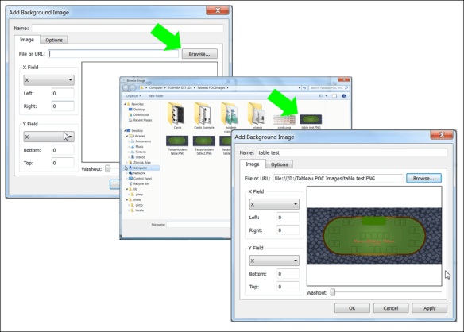Select Videos library in navigation tree
Screen dimensions: 464x332
140,157
